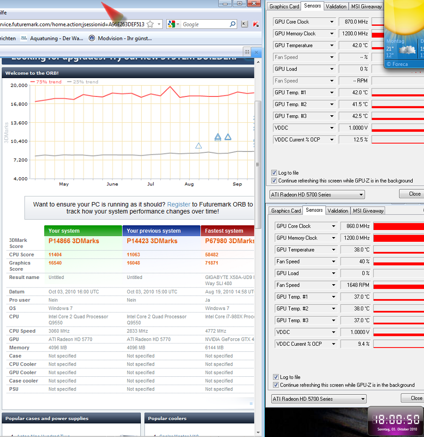
Task: Open the Validation tab in lower GPU-Z
Action: click(x=337, y=211)
